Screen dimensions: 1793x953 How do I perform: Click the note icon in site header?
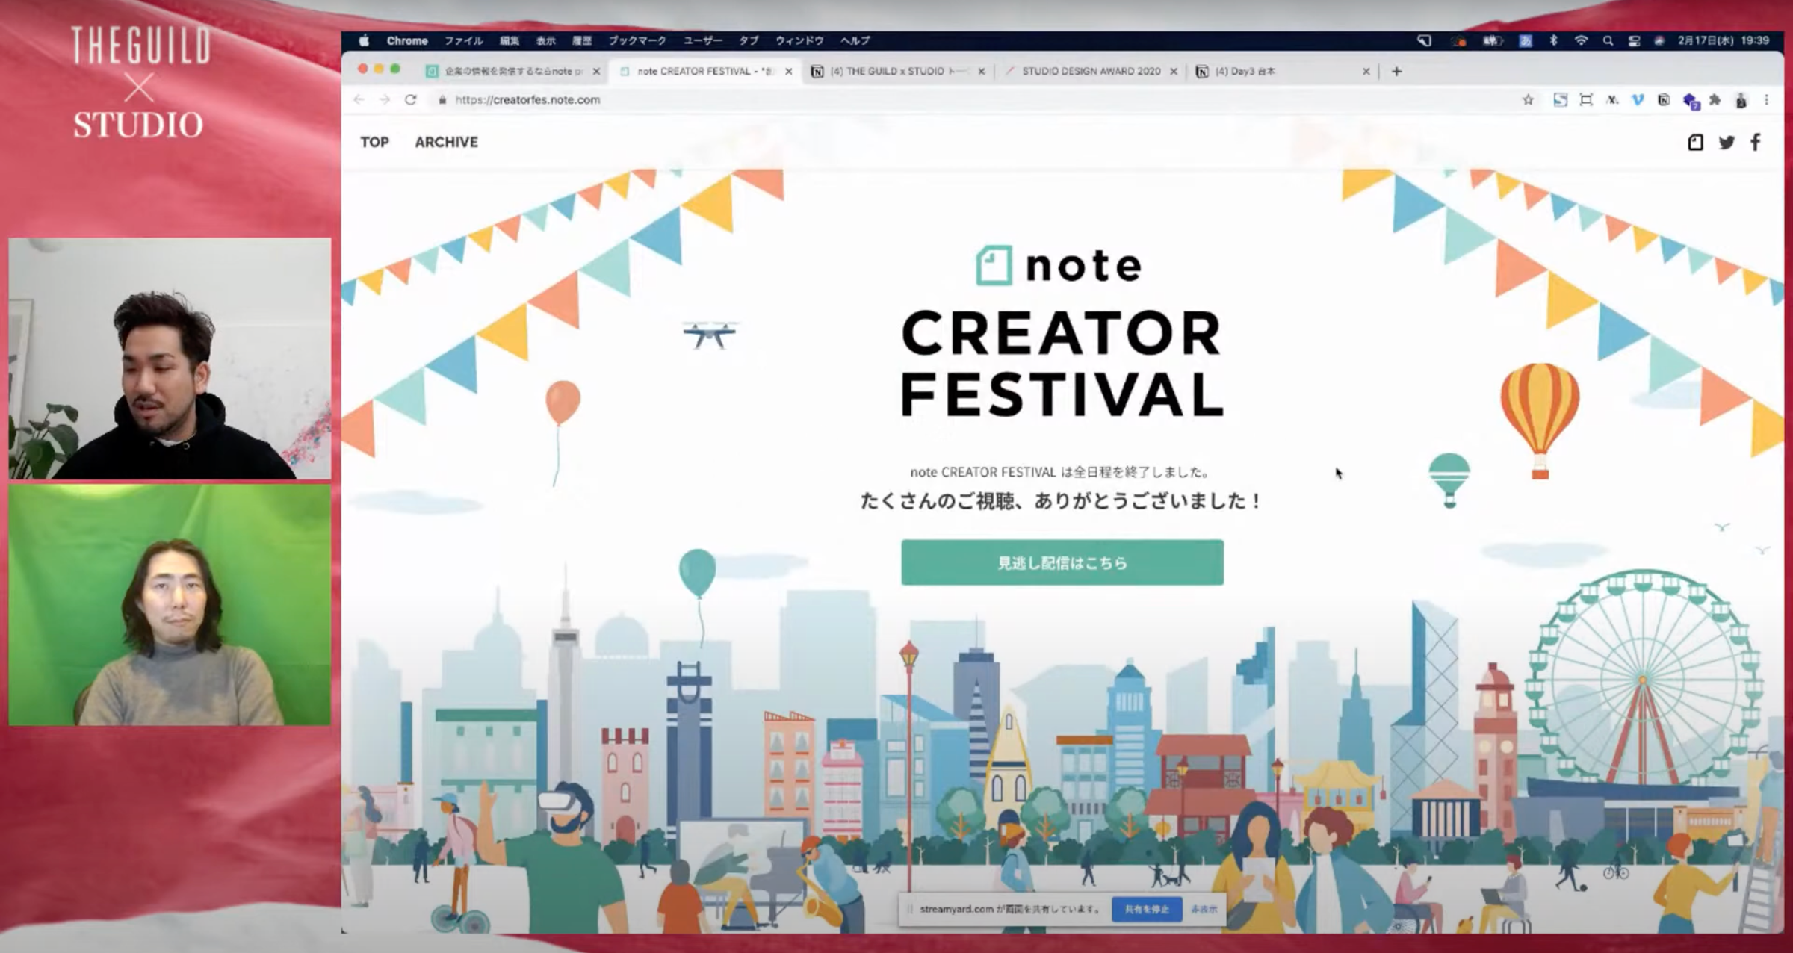pyautogui.click(x=1695, y=142)
